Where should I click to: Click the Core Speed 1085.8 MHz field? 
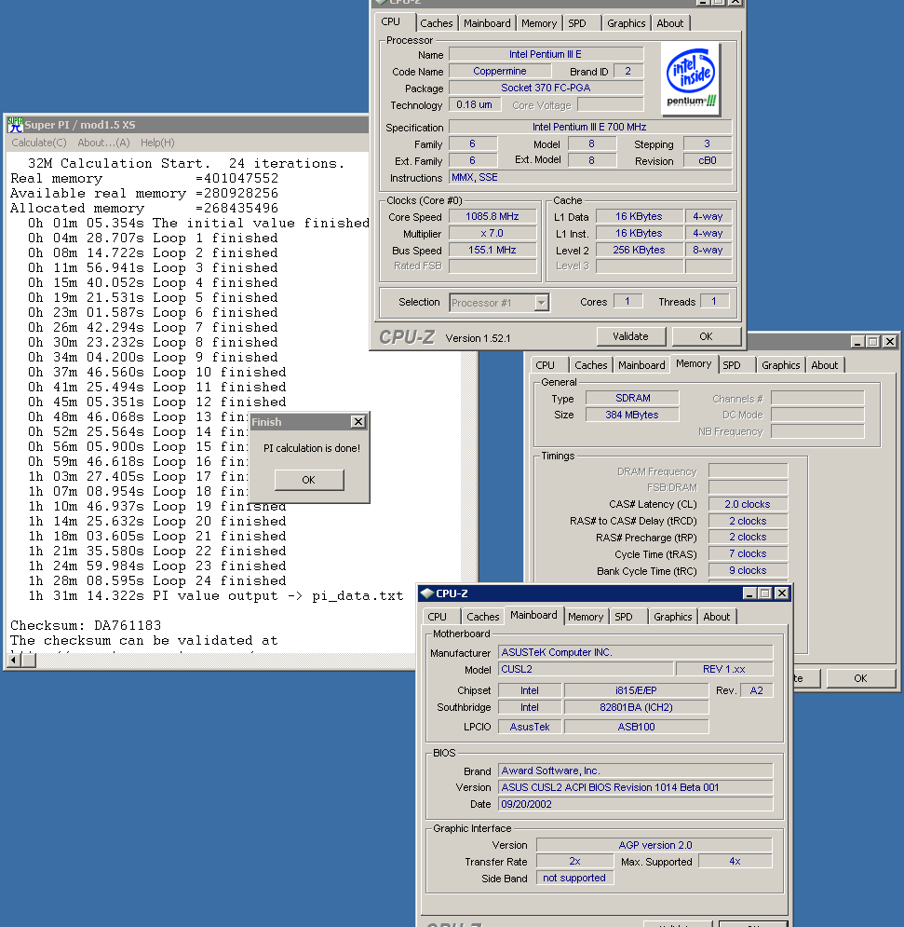coord(492,216)
